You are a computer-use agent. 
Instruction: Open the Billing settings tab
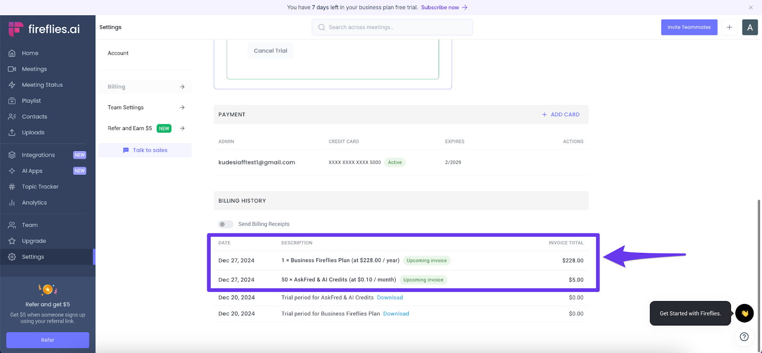[145, 87]
